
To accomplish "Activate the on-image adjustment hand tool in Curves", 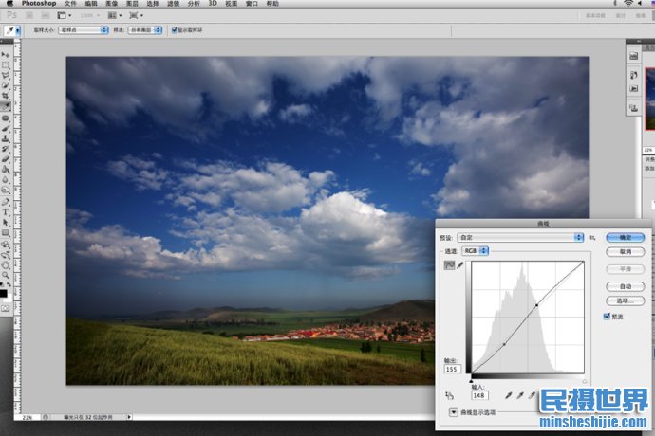I will (449, 395).
